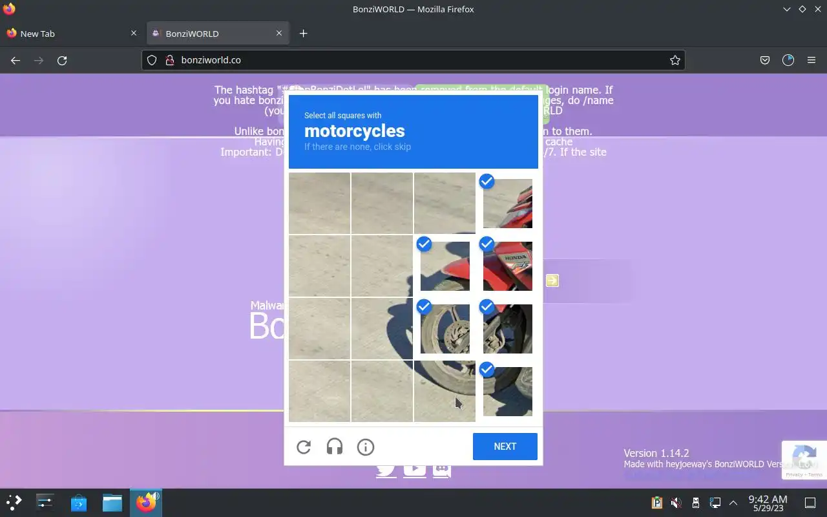Switch to the audio challenge headphones icon

point(335,447)
